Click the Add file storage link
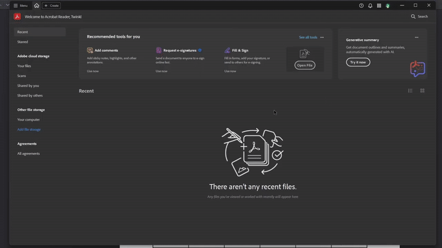This screenshot has height=248, width=442. [x=29, y=130]
